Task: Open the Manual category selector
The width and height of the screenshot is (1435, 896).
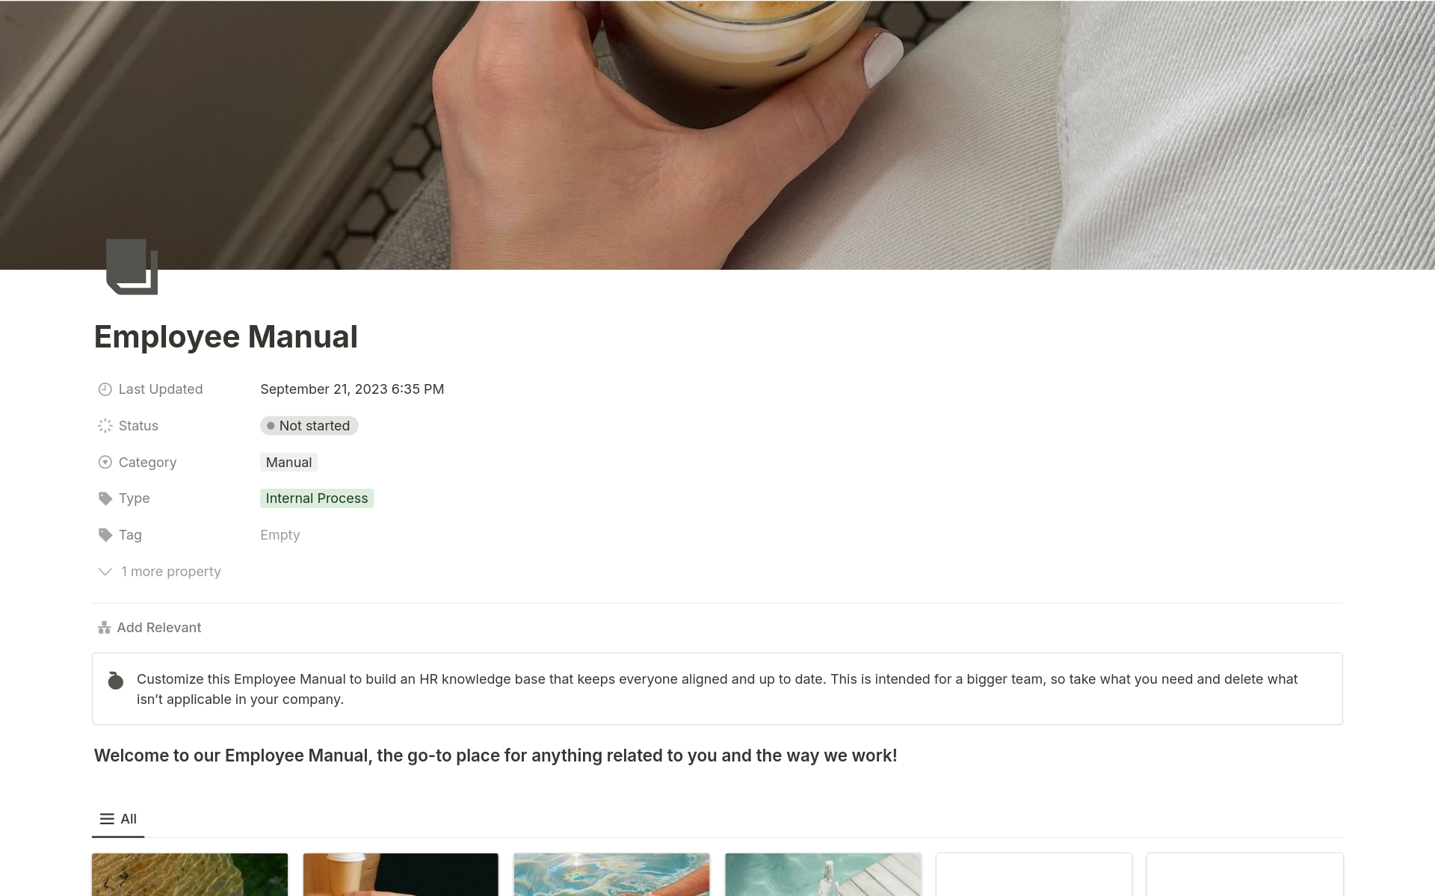Action: (x=288, y=463)
